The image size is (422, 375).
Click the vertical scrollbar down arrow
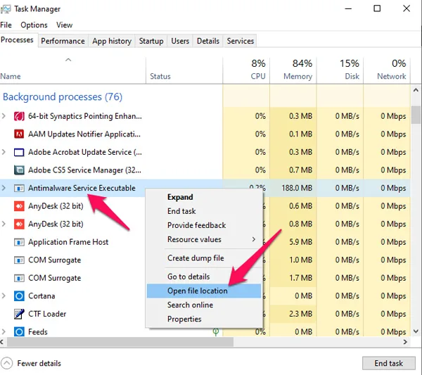coord(416,331)
